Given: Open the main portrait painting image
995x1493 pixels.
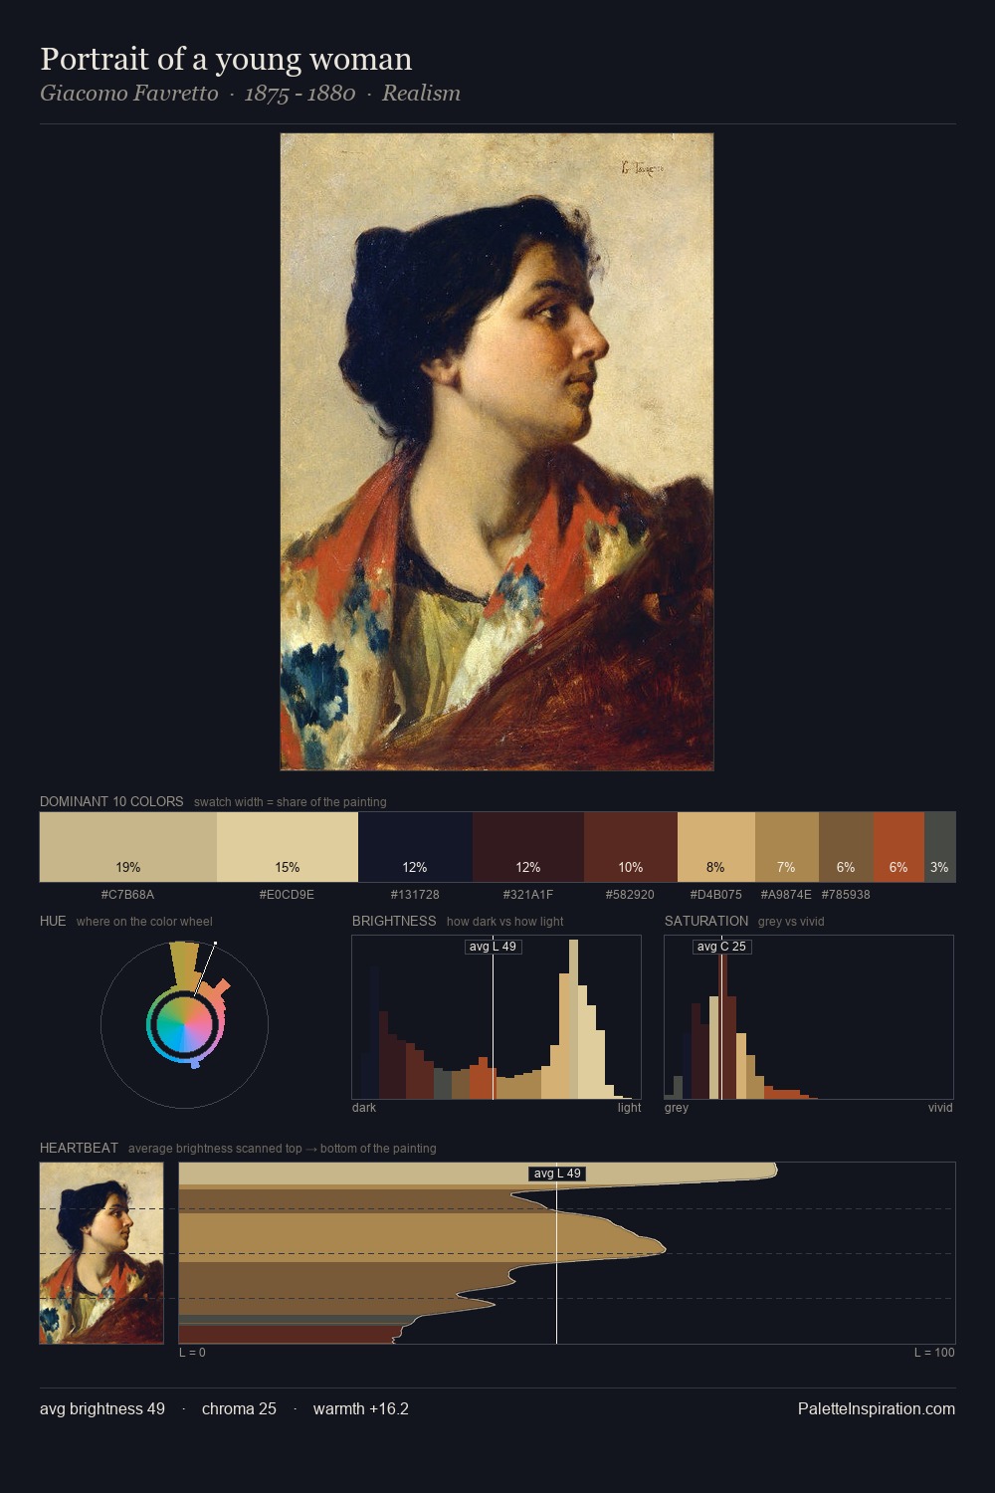Looking at the screenshot, I should pos(497,452).
